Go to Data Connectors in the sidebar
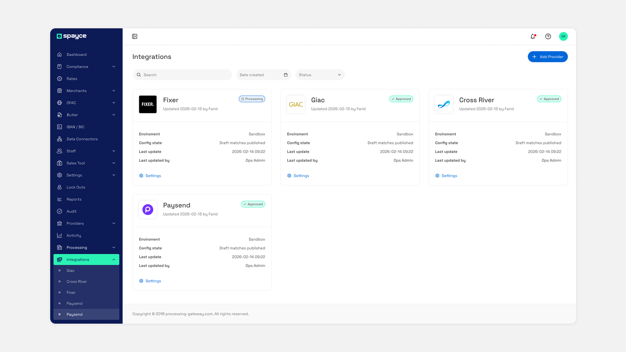The height and width of the screenshot is (352, 626). (x=82, y=139)
